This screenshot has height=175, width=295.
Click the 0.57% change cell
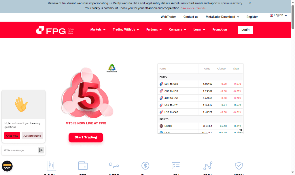pos(238,105)
